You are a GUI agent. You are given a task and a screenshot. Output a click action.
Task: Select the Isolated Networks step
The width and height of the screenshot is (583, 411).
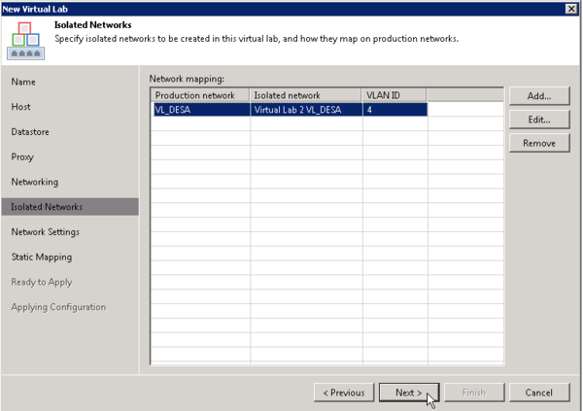coord(47,207)
